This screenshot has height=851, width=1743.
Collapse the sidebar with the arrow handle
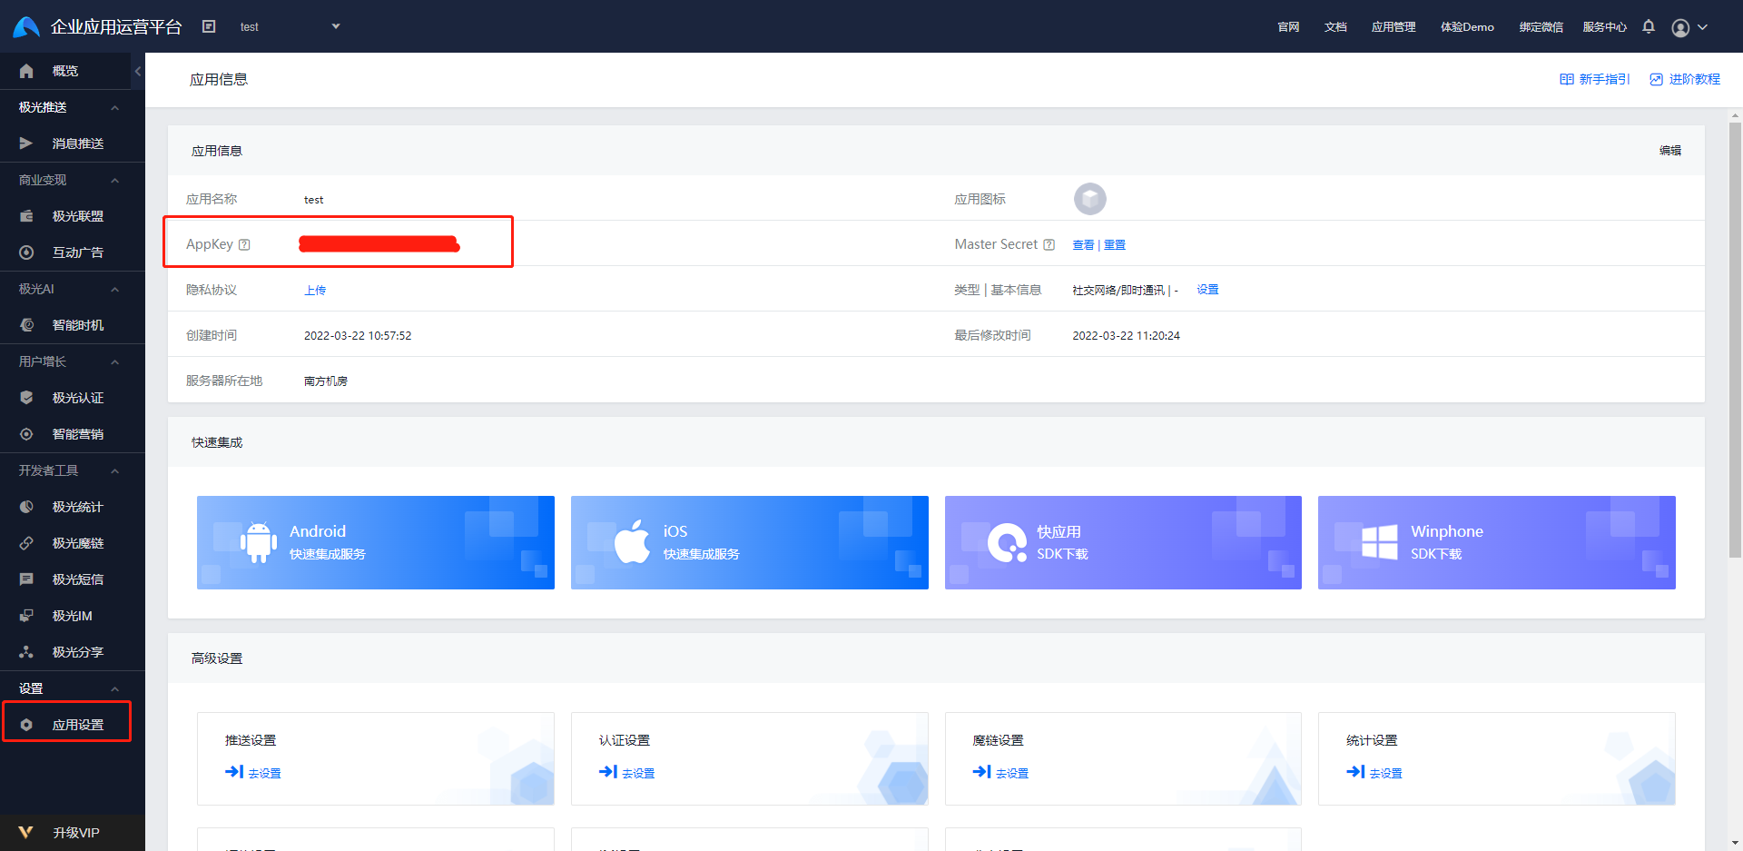tap(138, 71)
